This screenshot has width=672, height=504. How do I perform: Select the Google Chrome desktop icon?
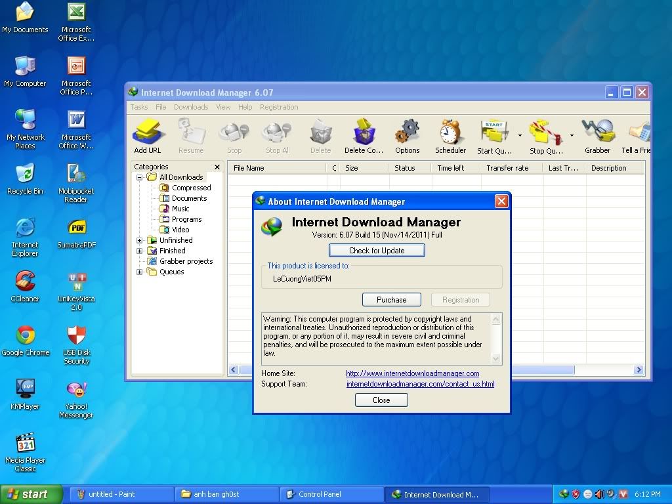tap(26, 341)
